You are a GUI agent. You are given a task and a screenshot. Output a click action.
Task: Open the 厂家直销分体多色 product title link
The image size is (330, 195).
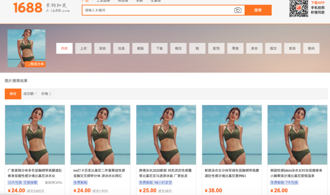(x=35, y=173)
